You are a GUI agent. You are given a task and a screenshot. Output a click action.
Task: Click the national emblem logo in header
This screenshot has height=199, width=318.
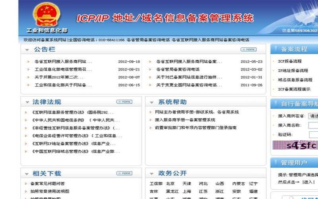pos(47,14)
